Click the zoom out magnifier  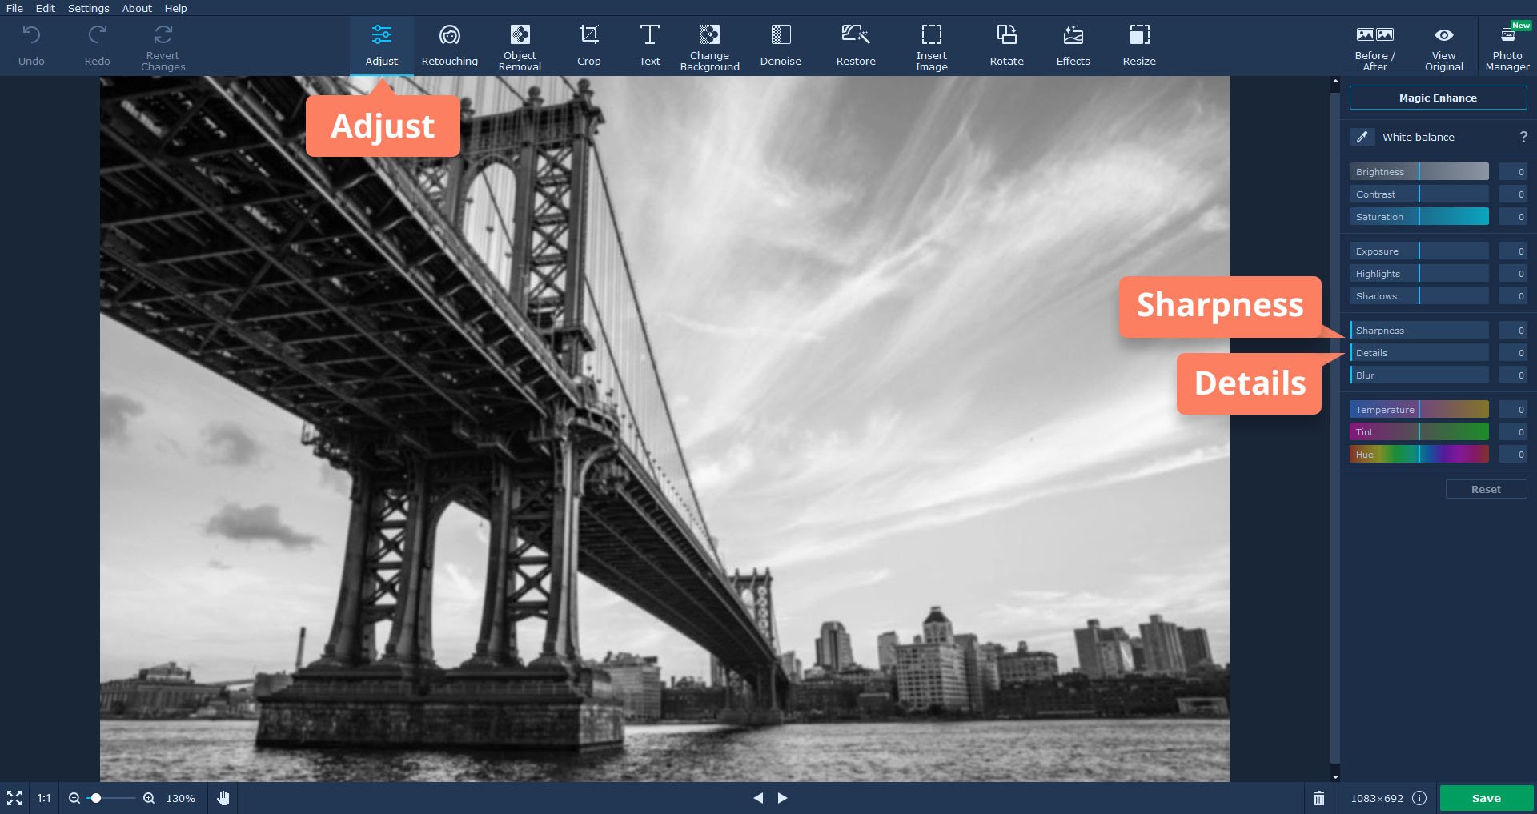pos(74,798)
